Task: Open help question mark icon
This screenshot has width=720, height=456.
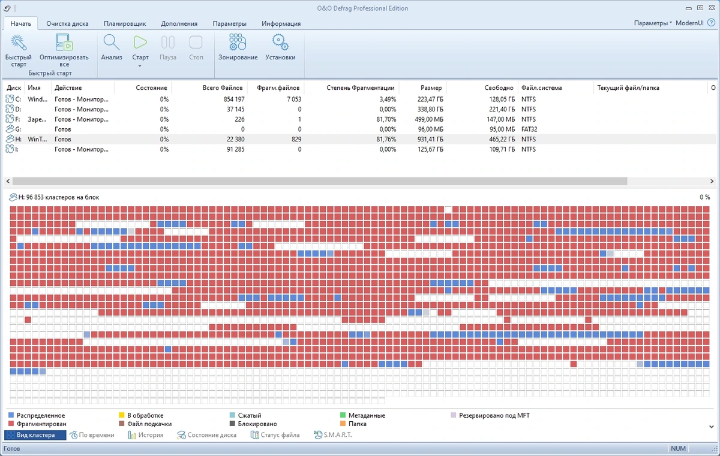Action: 712,23
